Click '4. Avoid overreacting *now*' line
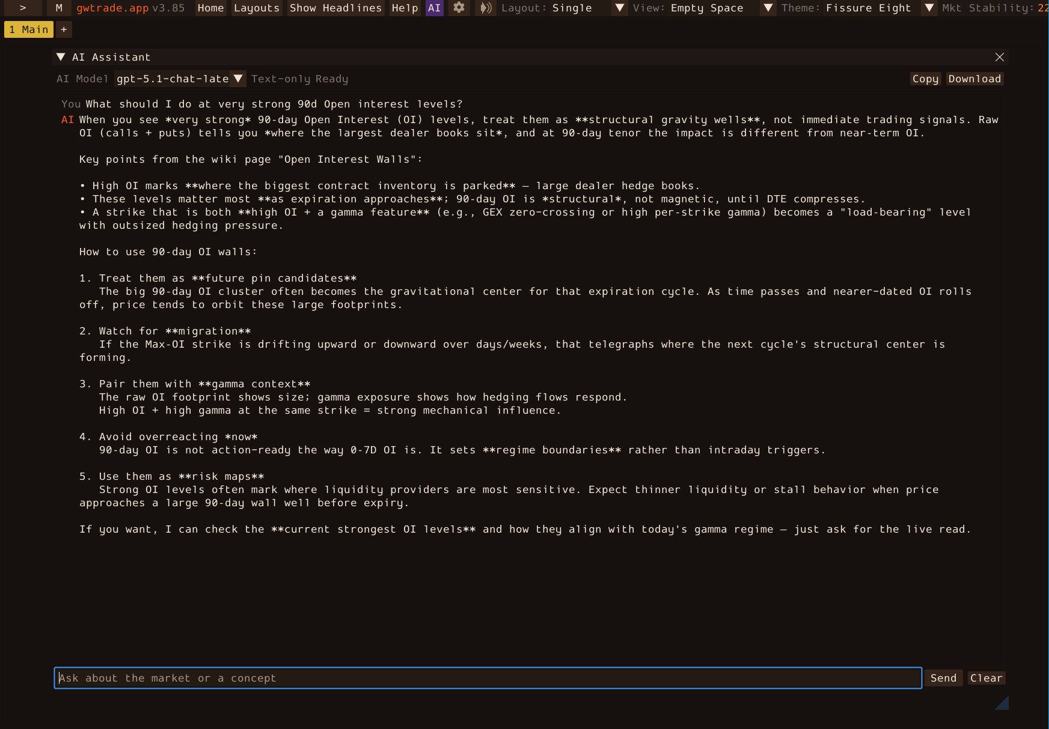The image size is (1049, 729). coord(168,437)
